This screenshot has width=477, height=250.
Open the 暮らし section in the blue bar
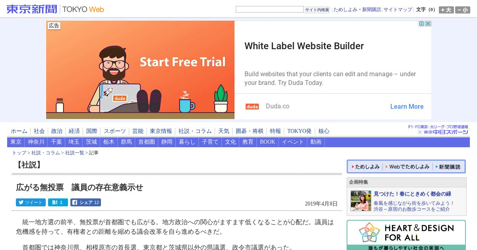click(x=187, y=142)
